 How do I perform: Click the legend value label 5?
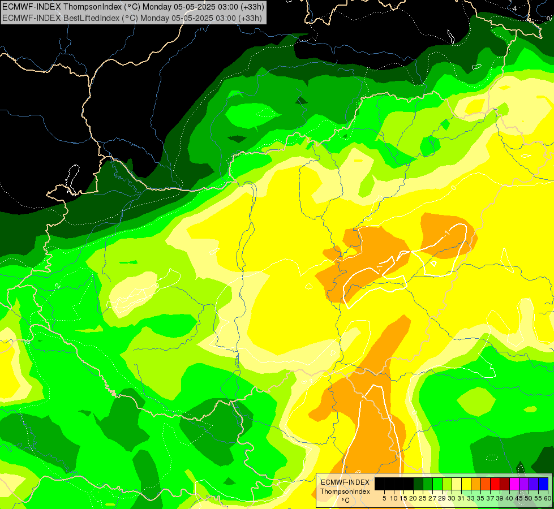[384, 498]
